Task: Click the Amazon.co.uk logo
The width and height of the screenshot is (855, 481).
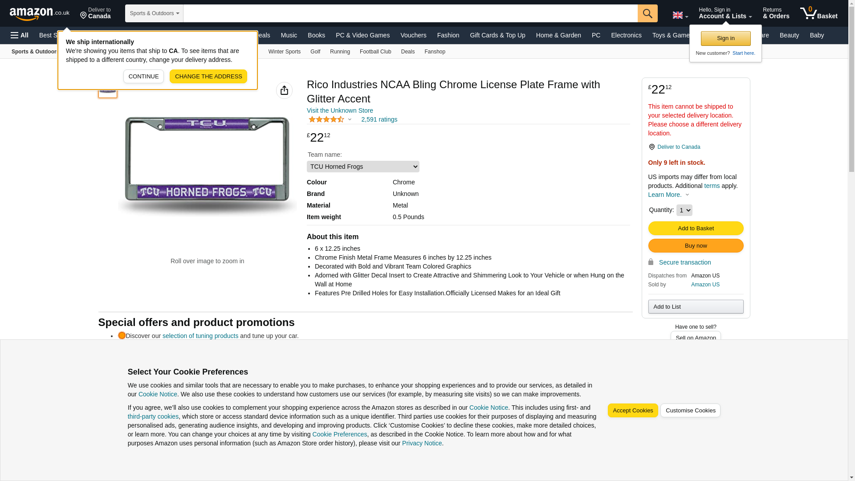Action: [39, 13]
